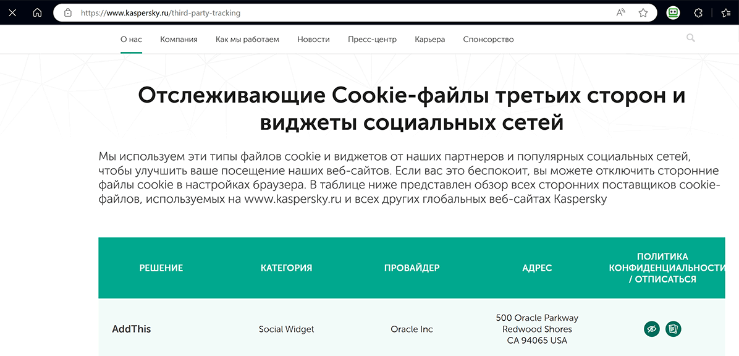Select the О нас tab
The height and width of the screenshot is (356, 739).
[x=131, y=40]
